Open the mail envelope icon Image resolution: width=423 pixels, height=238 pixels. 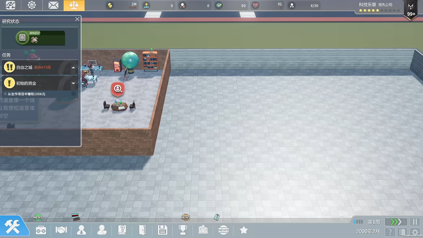coord(53,5)
